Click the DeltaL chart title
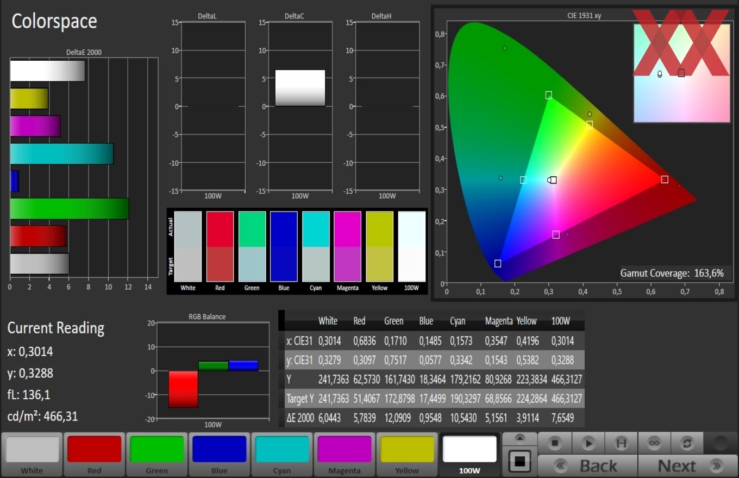Image resolution: width=739 pixels, height=478 pixels. pyautogui.click(x=207, y=16)
